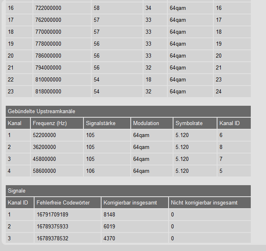Click the correctable count 4370
The width and height of the screenshot is (266, 251).
(109, 238)
